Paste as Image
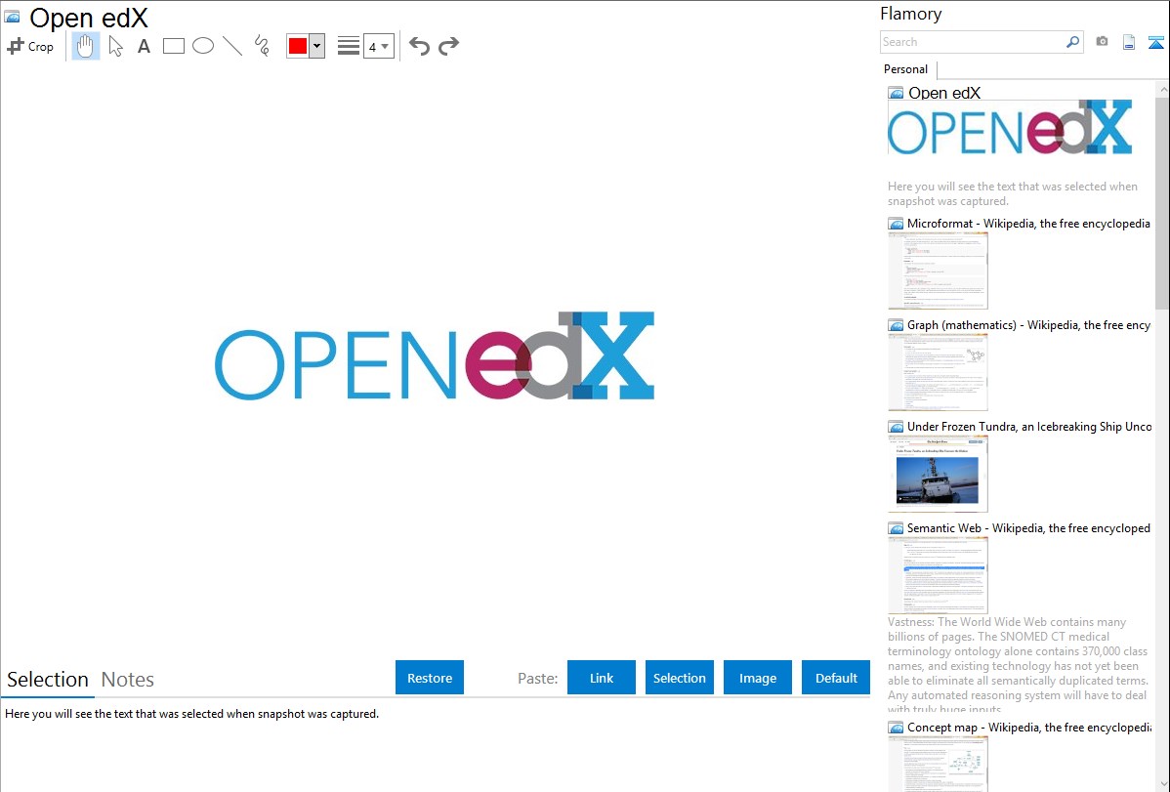1170x792 pixels. 758,678
